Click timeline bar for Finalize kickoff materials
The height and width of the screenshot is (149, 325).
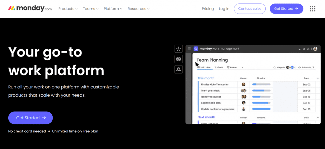(x=261, y=84)
